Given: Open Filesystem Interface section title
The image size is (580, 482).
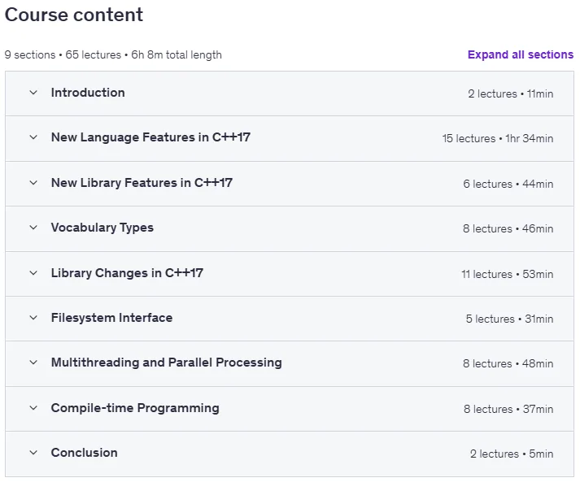Looking at the screenshot, I should [111, 318].
